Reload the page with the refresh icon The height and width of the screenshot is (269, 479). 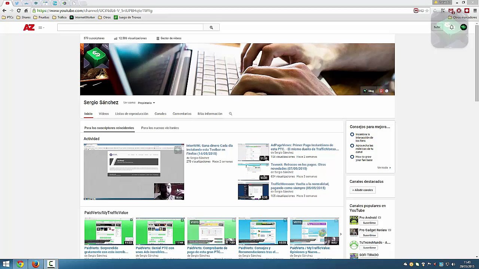19,10
